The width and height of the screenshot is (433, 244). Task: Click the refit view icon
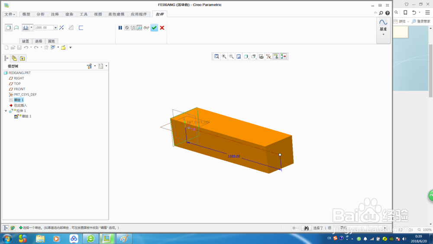coord(217,56)
